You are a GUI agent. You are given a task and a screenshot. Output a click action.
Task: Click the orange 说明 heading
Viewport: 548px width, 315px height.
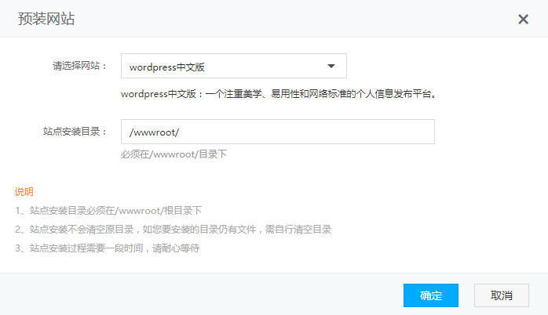click(24, 191)
